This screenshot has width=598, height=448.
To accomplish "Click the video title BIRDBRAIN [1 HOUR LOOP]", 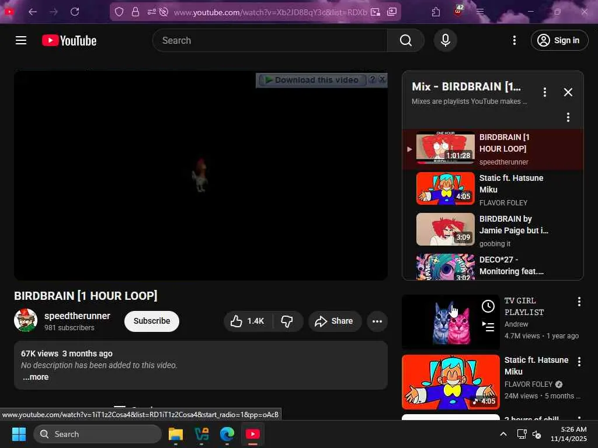I will point(86,296).
